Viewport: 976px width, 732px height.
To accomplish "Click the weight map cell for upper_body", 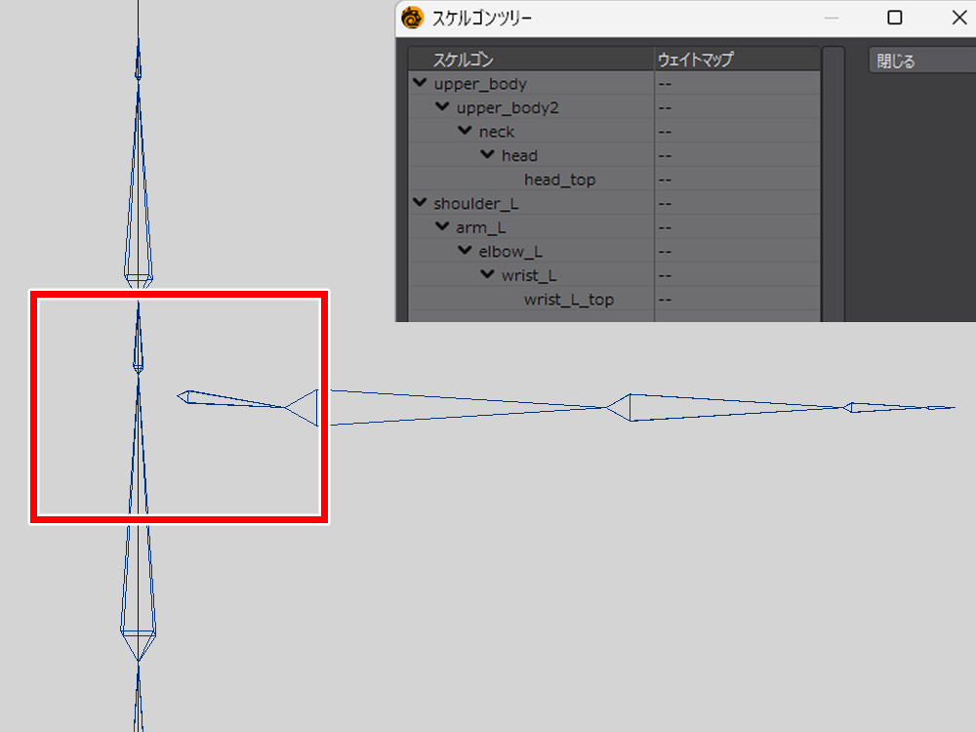I will pos(737,83).
